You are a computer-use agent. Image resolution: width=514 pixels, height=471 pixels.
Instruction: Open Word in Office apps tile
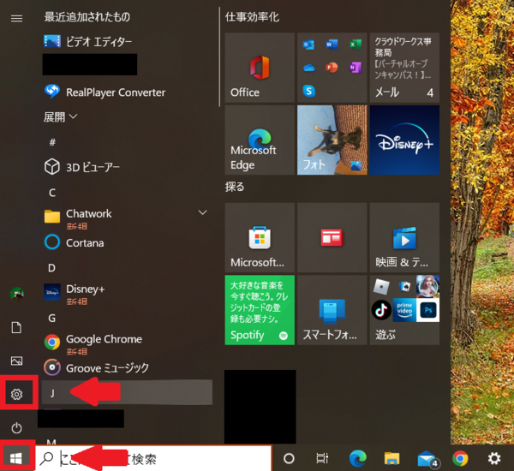(332, 44)
